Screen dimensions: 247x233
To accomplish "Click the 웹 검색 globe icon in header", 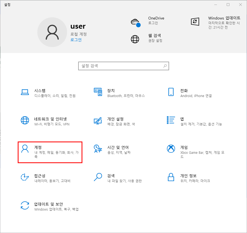I will 135,39.
